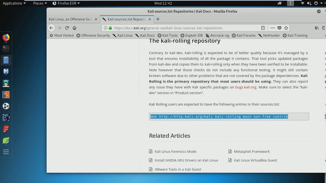The width and height of the screenshot is (326, 183).
Task: Open Most Visited bookmarks folder
Action: point(61,35)
